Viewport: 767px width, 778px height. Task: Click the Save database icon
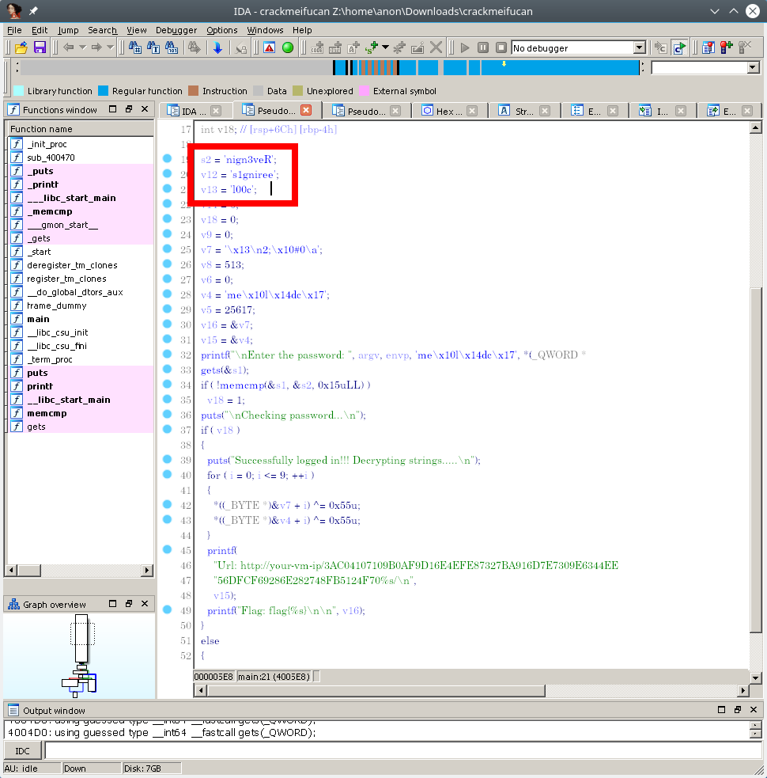[x=39, y=47]
